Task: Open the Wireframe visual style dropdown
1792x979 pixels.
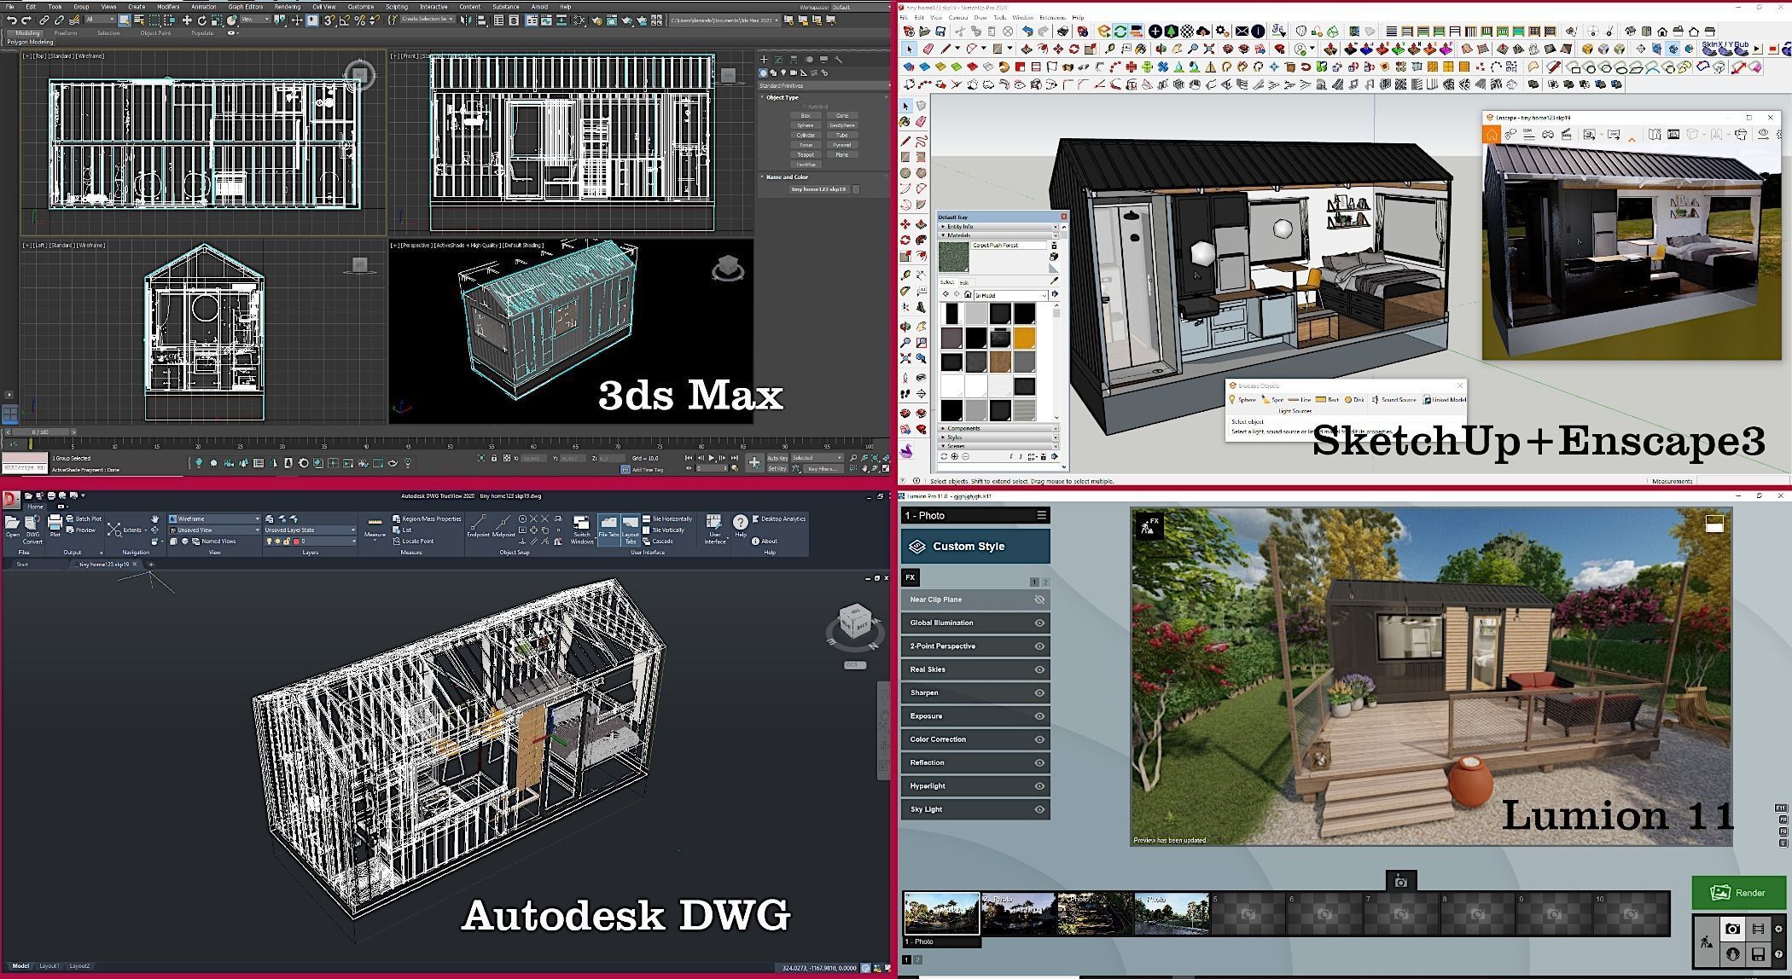Action: (257, 518)
